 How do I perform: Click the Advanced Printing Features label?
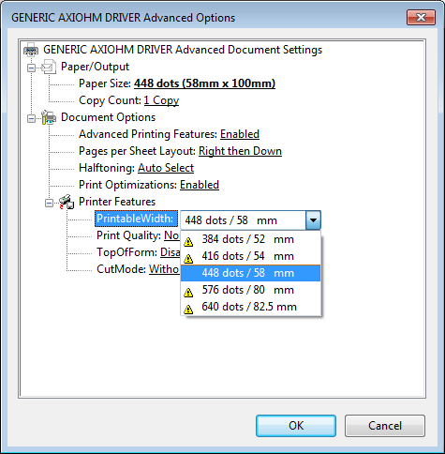[x=148, y=134]
